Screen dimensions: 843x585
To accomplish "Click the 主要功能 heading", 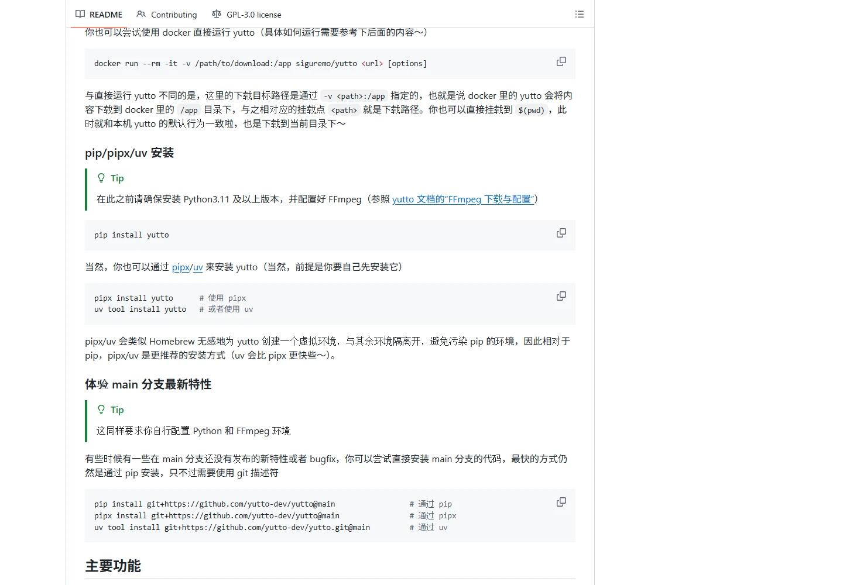I will pyautogui.click(x=113, y=566).
